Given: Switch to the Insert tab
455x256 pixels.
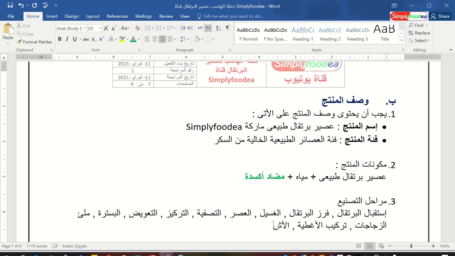Looking at the screenshot, I should 52,16.
